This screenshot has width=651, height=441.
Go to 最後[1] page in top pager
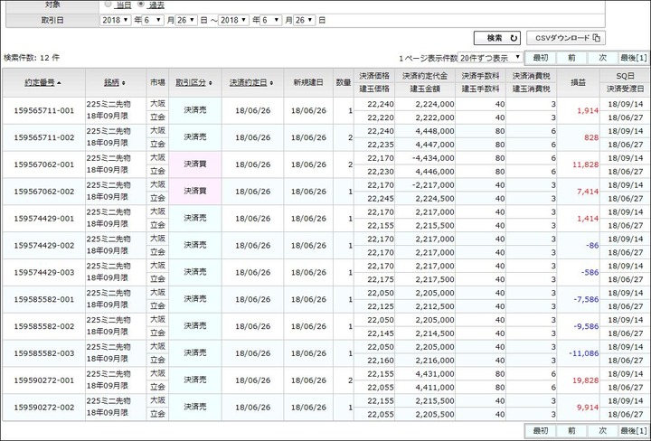pyautogui.click(x=634, y=58)
